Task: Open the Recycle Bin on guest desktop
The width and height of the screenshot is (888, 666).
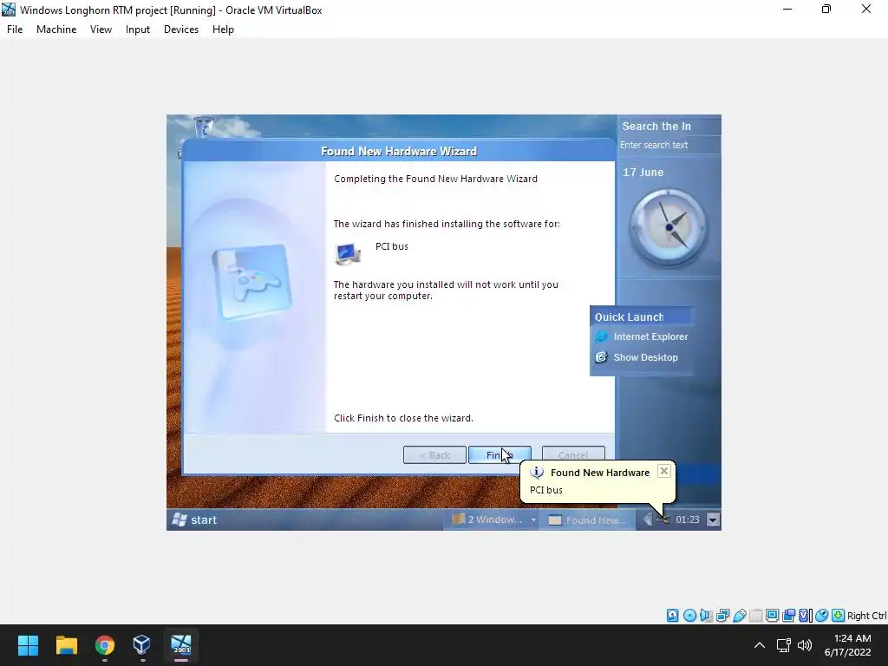Action: point(204,127)
